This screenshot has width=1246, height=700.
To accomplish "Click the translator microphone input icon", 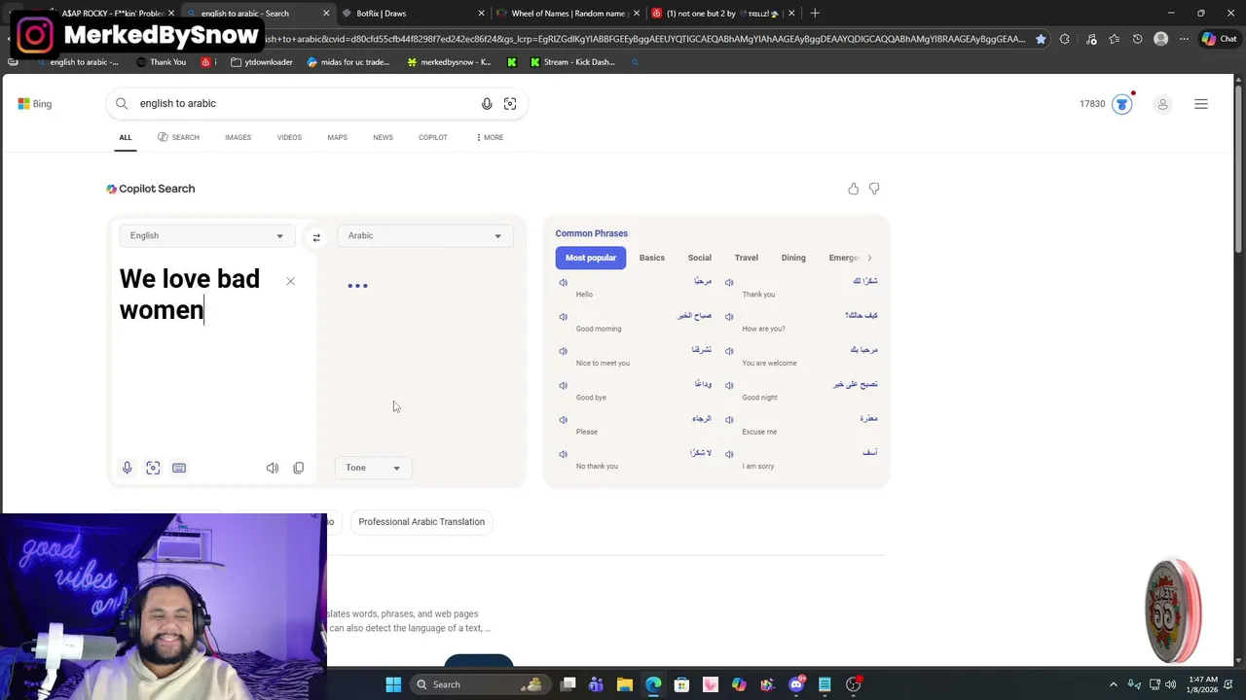I will click(x=127, y=468).
